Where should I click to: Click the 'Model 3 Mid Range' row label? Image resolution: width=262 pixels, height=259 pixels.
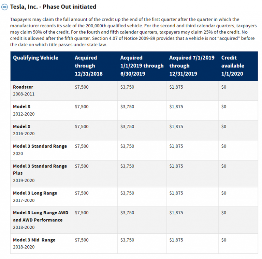[x=34, y=240]
